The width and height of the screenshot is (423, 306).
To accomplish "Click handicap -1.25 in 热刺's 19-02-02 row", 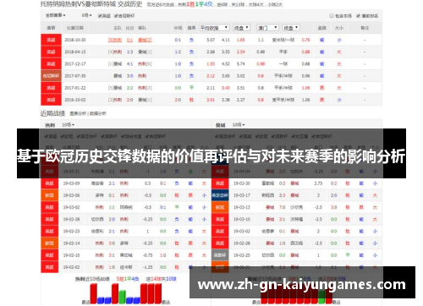I will (x=148, y=267).
